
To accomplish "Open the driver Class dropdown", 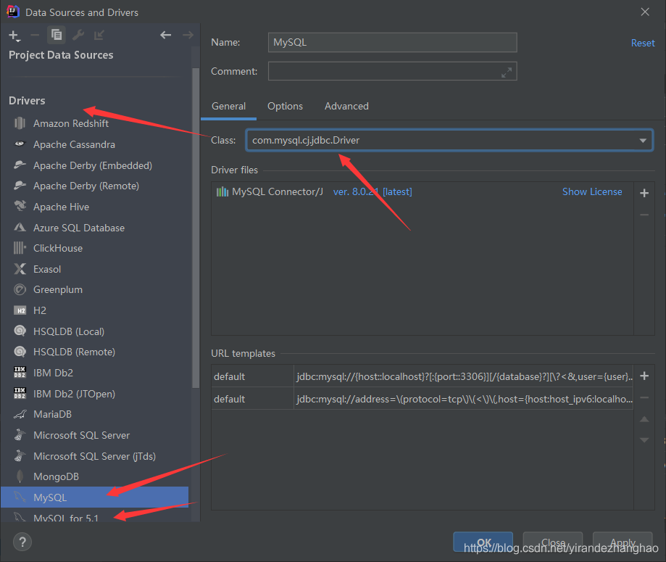I will point(643,140).
